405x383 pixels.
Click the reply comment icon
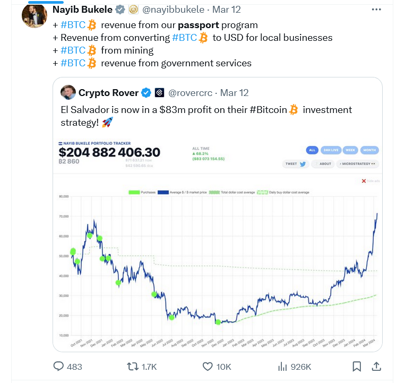[58, 366]
